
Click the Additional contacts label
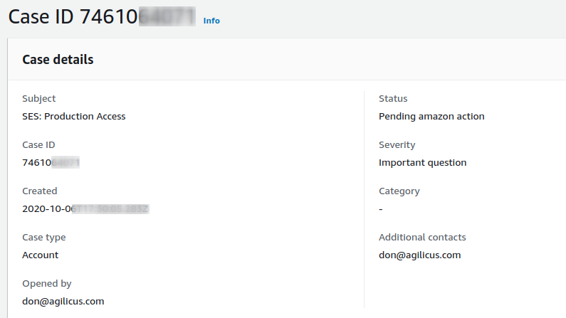click(x=422, y=238)
